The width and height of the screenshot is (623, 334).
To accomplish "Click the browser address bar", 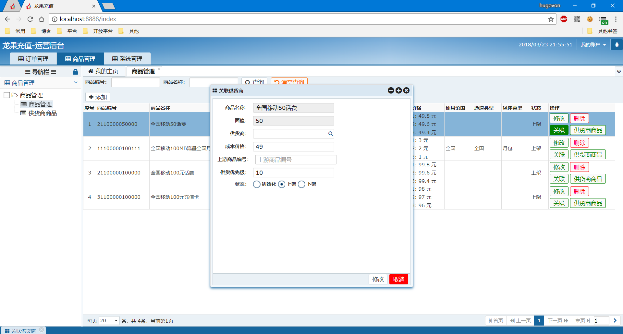I will pos(302,19).
